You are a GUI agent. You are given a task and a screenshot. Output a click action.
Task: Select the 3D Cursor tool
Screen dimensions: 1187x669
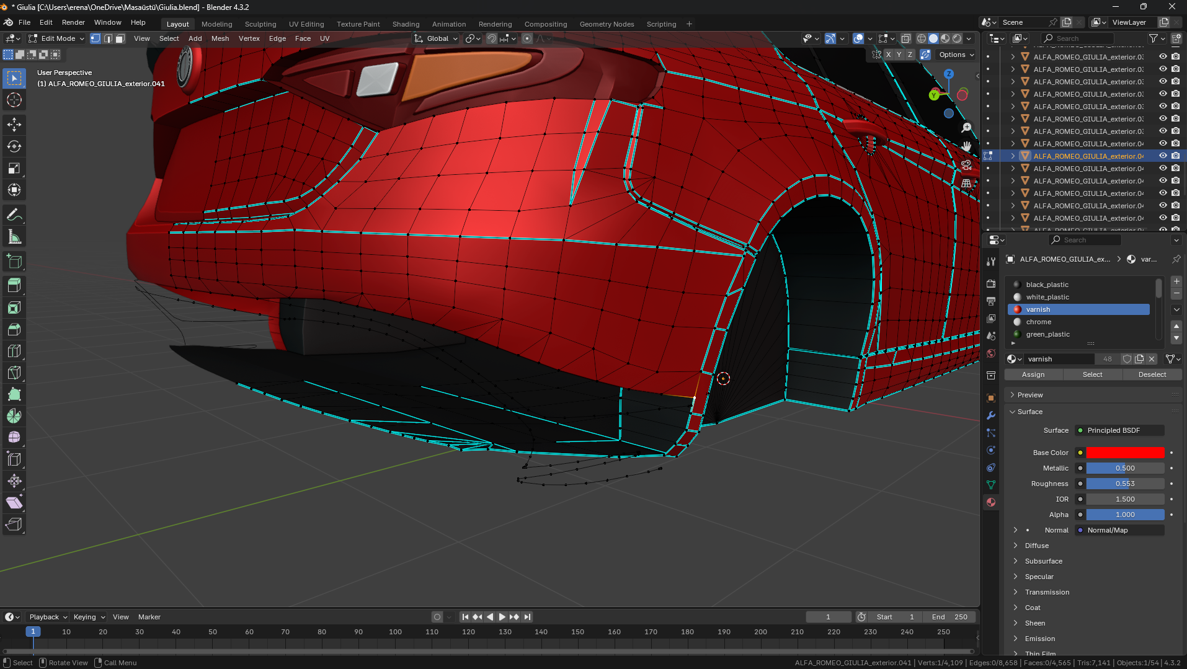point(14,100)
